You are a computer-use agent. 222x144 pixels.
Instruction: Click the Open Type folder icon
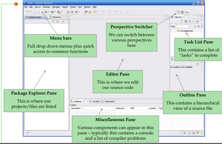click(x=86, y=12)
